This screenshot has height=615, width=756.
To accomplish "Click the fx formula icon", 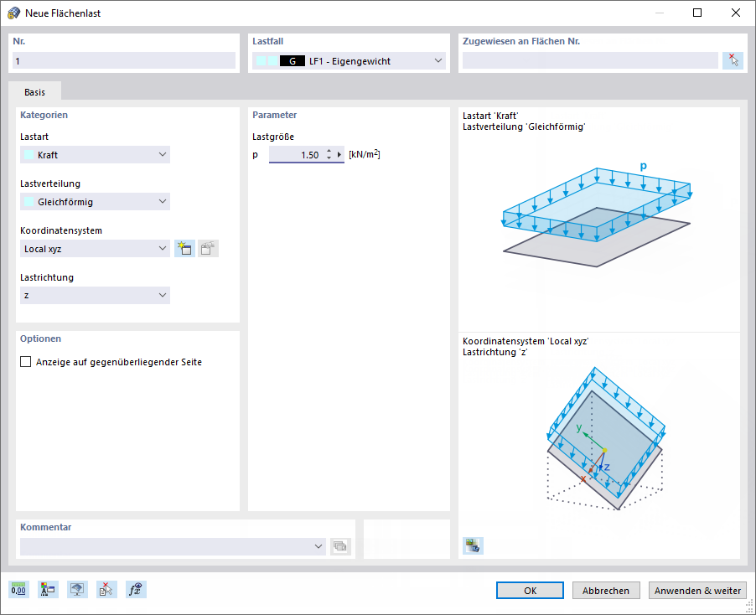I will point(136,589).
